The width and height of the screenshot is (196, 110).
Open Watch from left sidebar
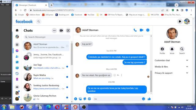(17, 68)
